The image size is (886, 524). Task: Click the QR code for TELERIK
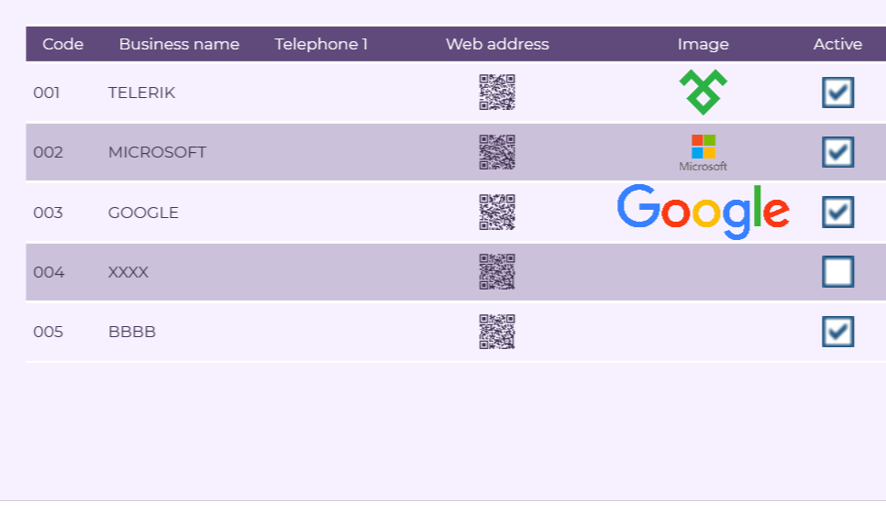pos(497,93)
